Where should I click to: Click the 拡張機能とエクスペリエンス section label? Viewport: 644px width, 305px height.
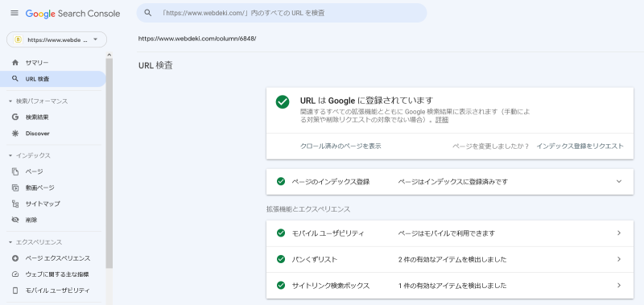pyautogui.click(x=308, y=209)
